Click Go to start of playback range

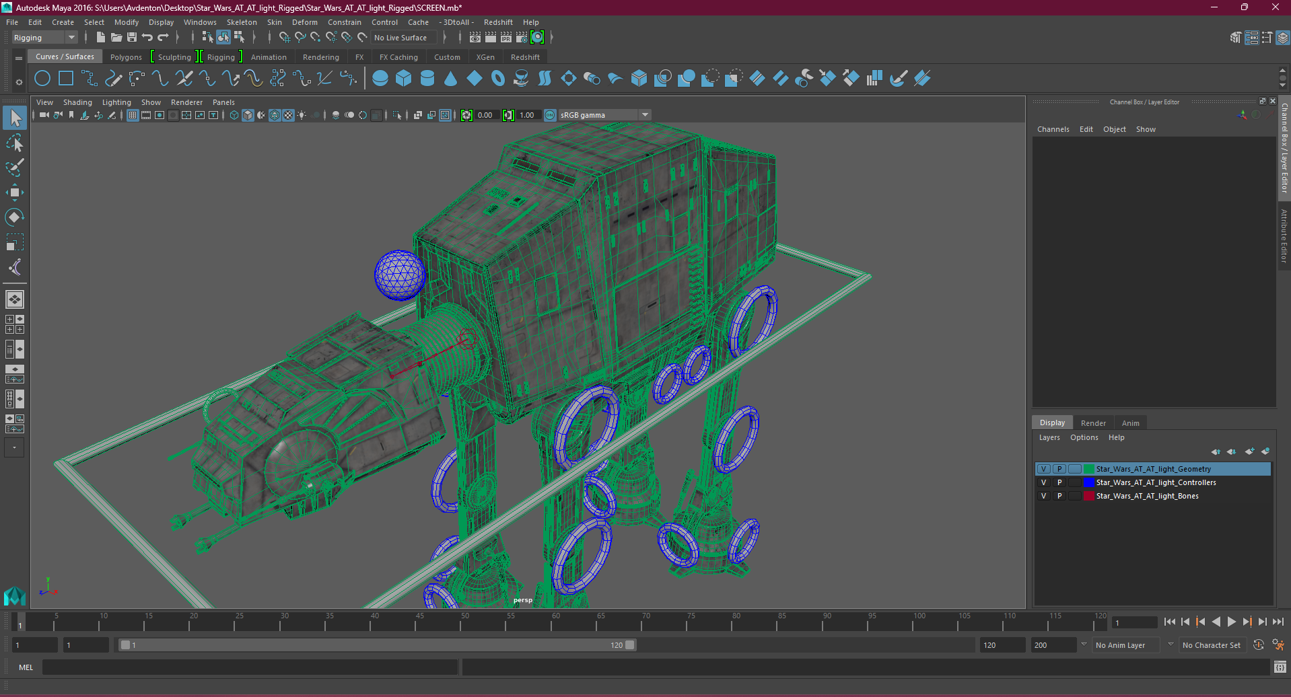pos(1169,622)
